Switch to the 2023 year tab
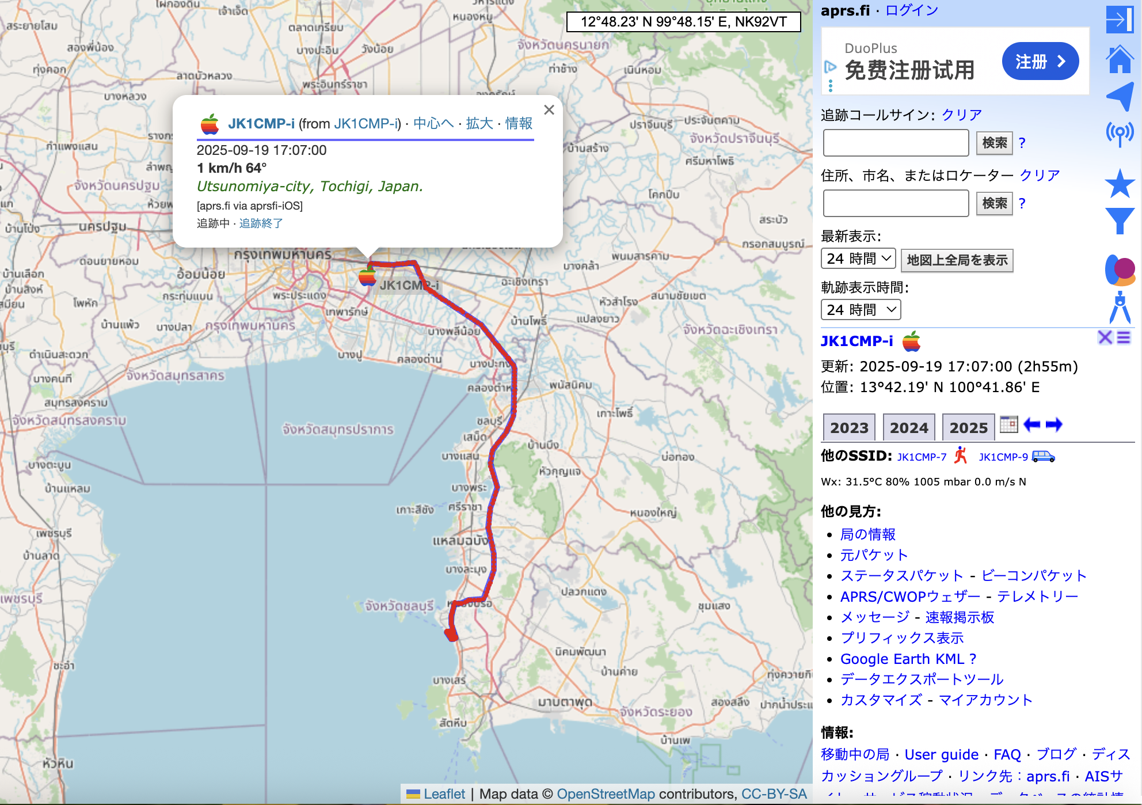Viewport: 1142px width, 805px height. coord(849,427)
